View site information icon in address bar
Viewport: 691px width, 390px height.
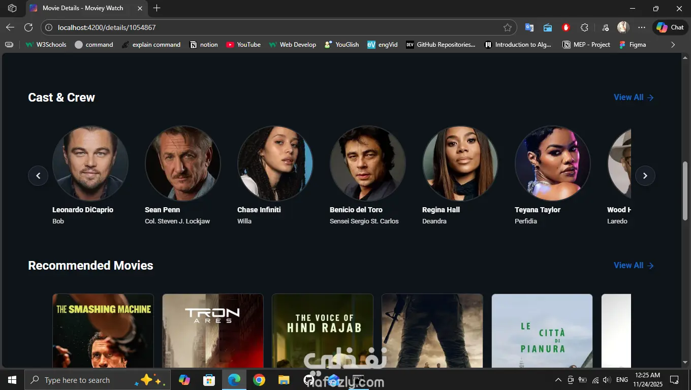49,27
